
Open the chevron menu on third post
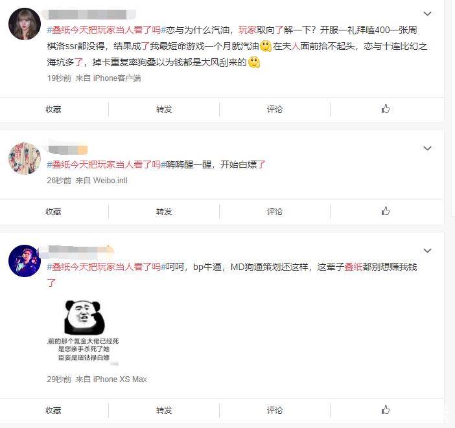(x=427, y=251)
